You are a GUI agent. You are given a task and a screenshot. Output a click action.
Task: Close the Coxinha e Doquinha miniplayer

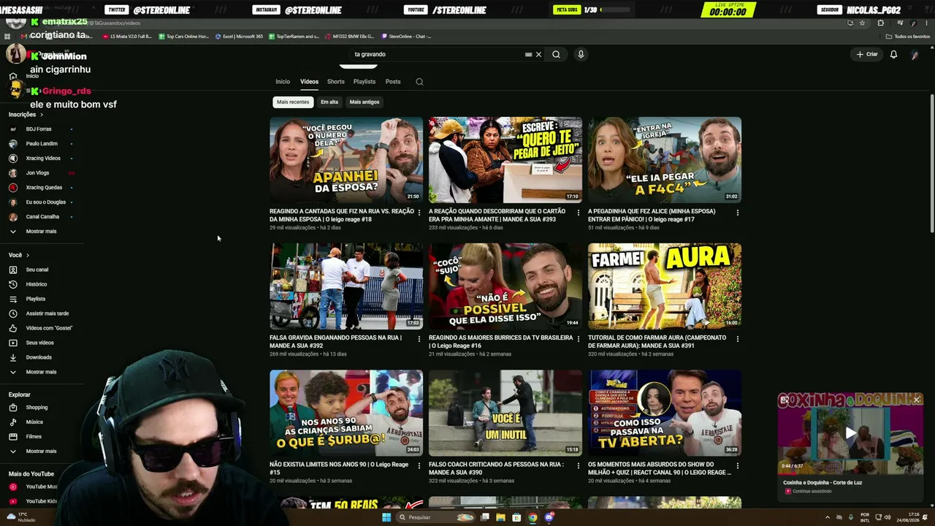pyautogui.click(x=916, y=400)
